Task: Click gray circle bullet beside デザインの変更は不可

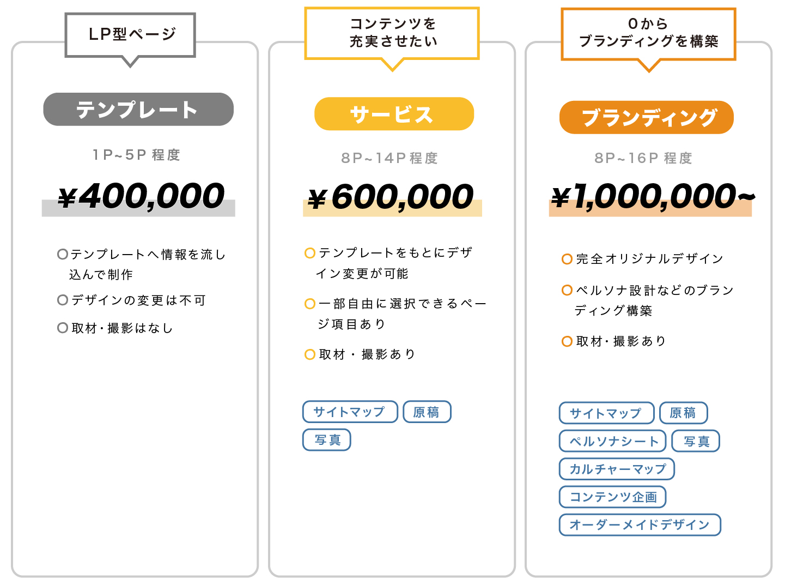Action: click(x=63, y=300)
